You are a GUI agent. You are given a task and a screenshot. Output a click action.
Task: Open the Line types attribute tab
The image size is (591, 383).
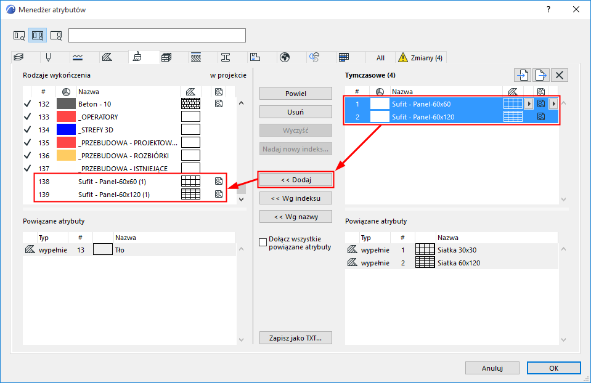(x=78, y=57)
